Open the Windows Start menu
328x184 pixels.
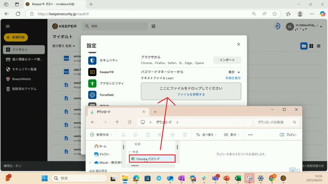coord(45,178)
